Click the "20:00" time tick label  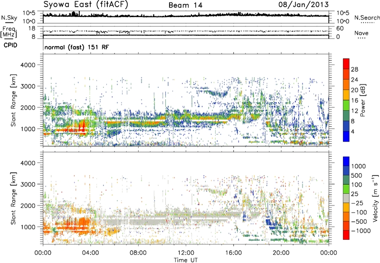281,253
